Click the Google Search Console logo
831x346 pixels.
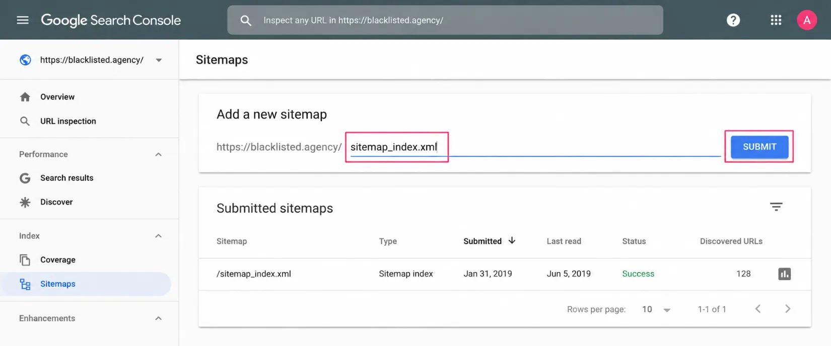pos(111,20)
